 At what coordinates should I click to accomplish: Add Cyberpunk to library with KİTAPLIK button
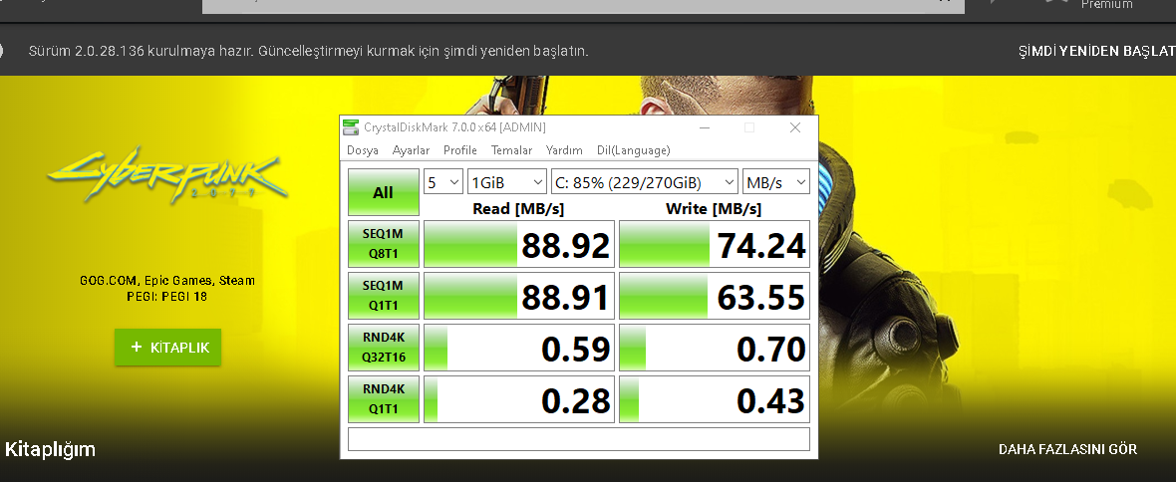coord(168,348)
